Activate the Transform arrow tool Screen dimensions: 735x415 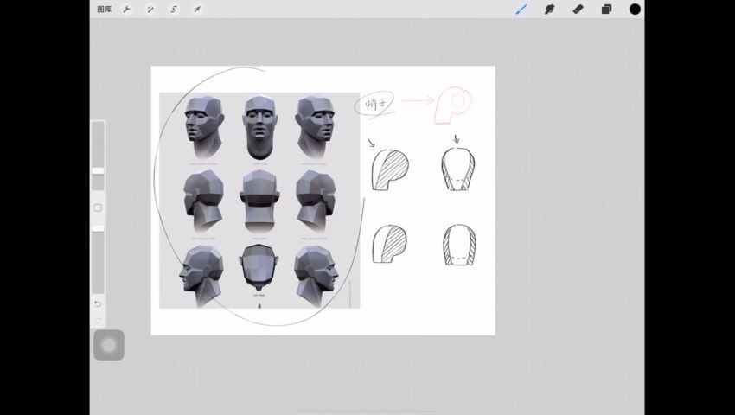[196, 10]
